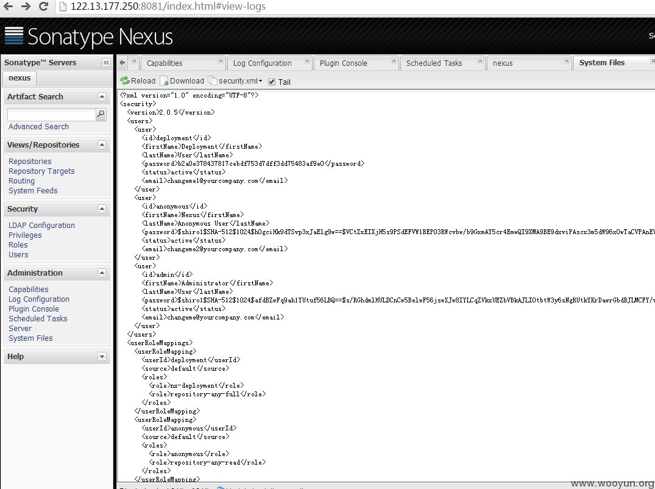This screenshot has width=655, height=489.
Task: Open System Files link in sidebar
Action: point(30,338)
